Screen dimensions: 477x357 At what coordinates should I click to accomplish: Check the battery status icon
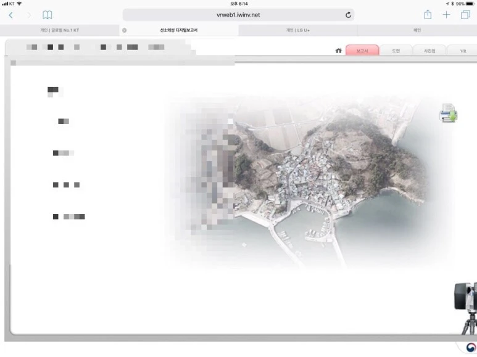point(470,4)
